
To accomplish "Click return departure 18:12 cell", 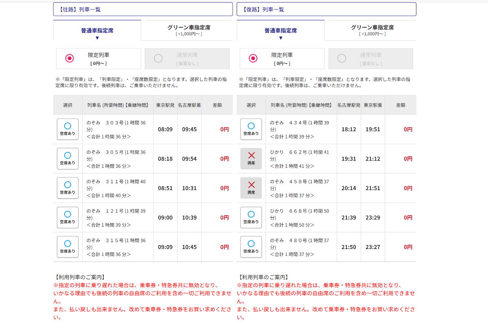I will pyautogui.click(x=349, y=129).
